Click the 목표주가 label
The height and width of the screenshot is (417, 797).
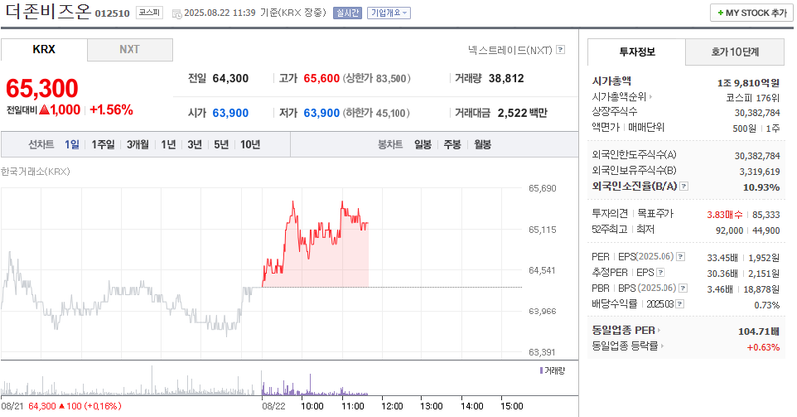pos(656,214)
